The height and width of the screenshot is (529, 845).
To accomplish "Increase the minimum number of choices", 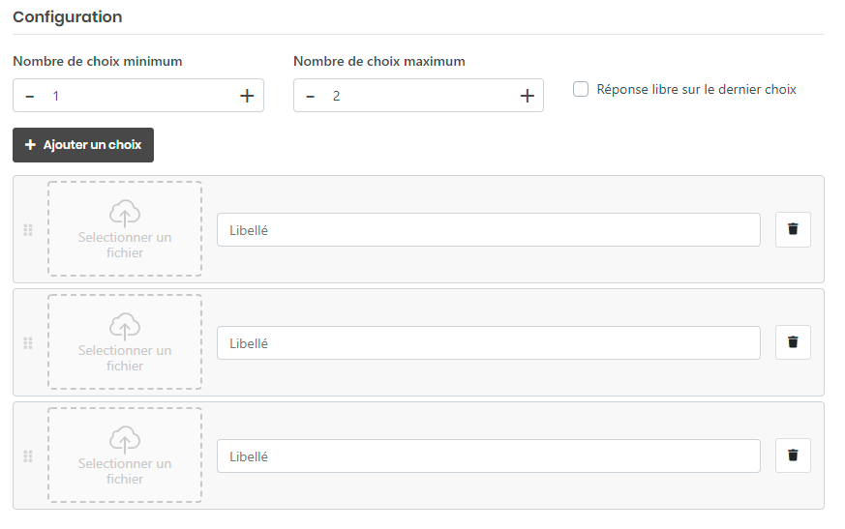I will tap(247, 96).
